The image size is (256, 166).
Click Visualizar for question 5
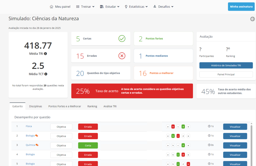[x=235, y=164]
